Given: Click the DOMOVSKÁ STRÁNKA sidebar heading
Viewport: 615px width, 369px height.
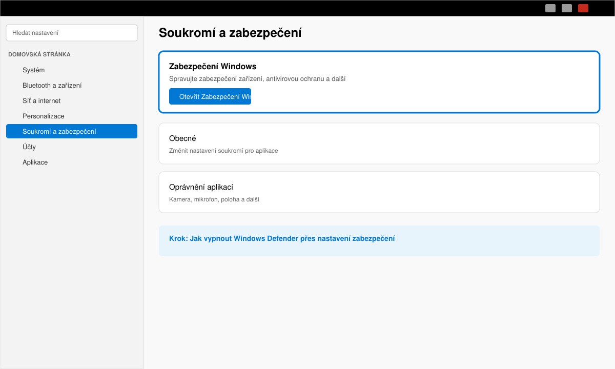Looking at the screenshot, I should pos(39,54).
